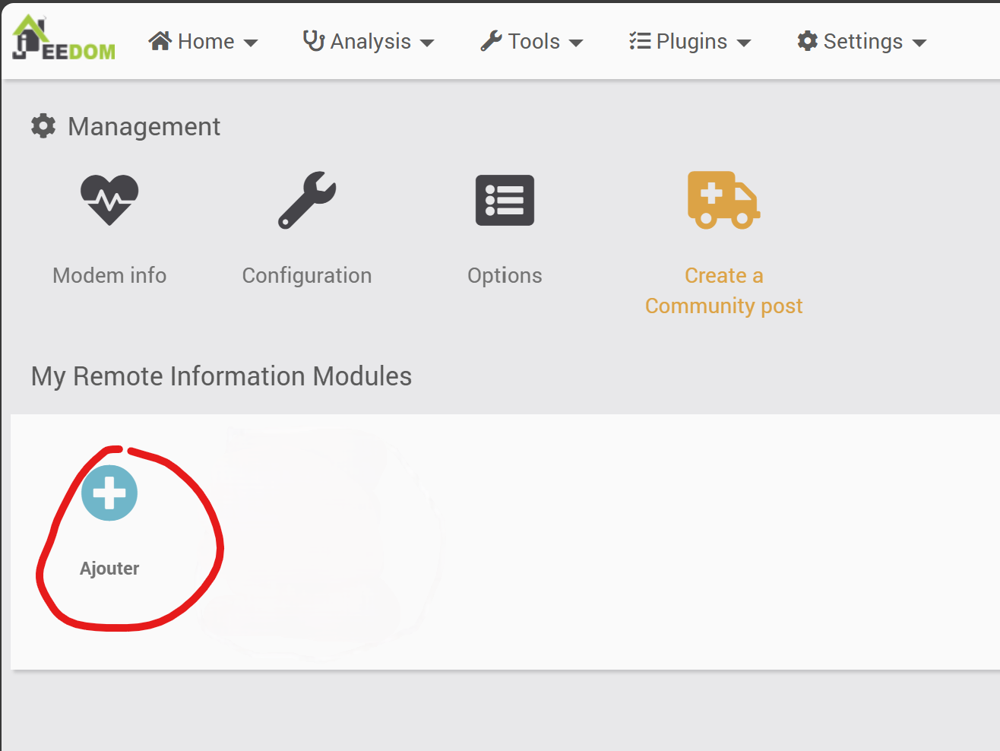The width and height of the screenshot is (1000, 751).
Task: Open the Tools menu label
Action: click(533, 42)
